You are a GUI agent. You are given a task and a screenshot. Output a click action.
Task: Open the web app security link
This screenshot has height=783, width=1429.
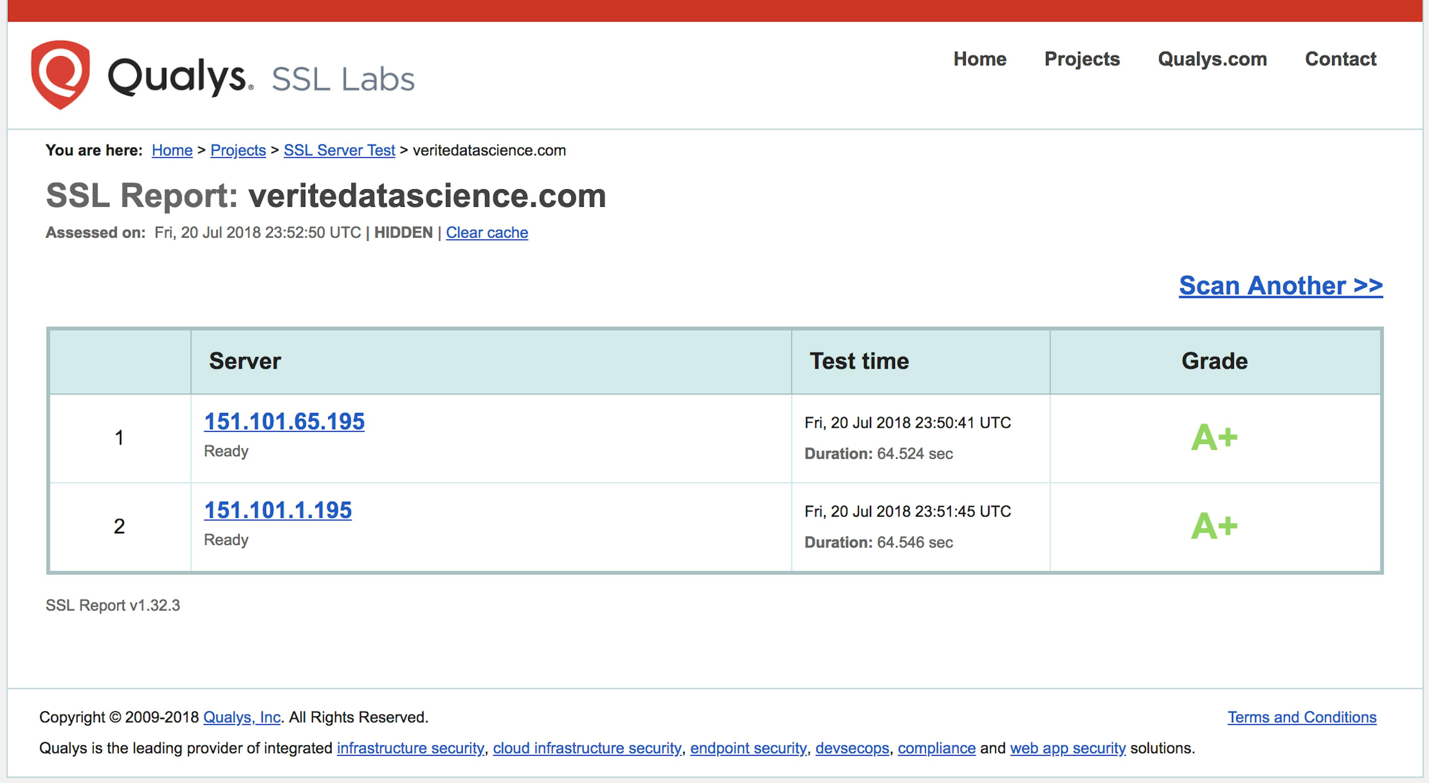click(x=1067, y=748)
